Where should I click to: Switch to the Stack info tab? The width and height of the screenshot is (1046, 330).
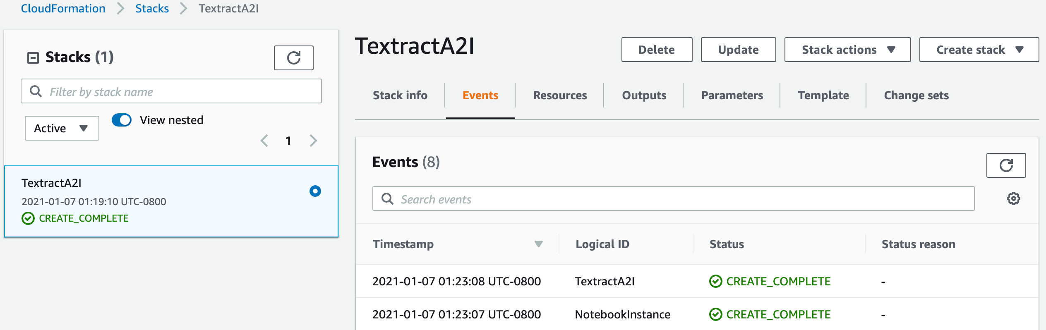click(x=400, y=95)
